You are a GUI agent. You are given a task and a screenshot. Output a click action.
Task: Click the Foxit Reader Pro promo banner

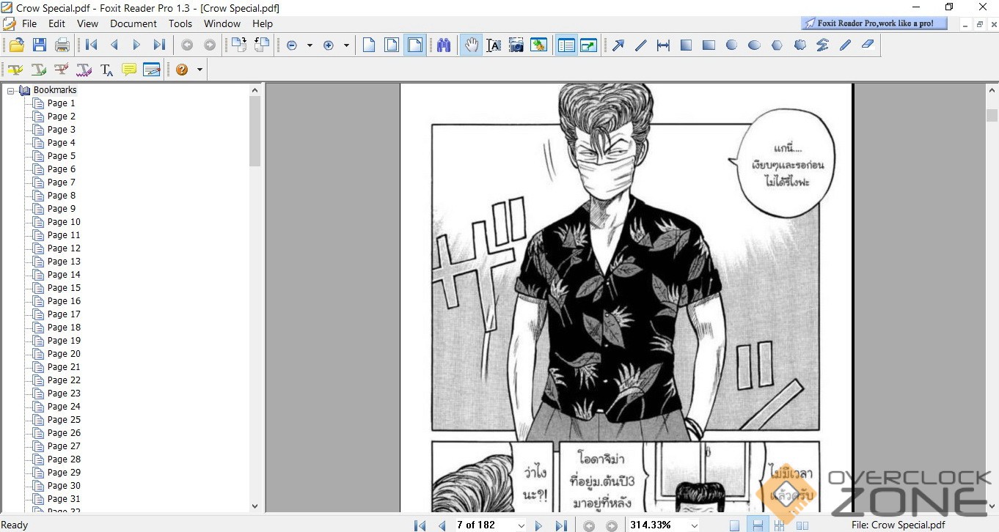[874, 23]
